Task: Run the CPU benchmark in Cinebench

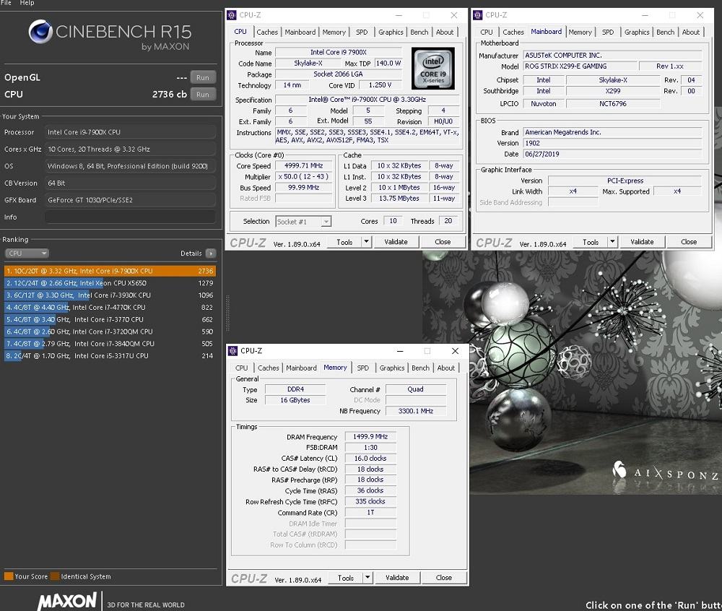Action: click(x=203, y=95)
